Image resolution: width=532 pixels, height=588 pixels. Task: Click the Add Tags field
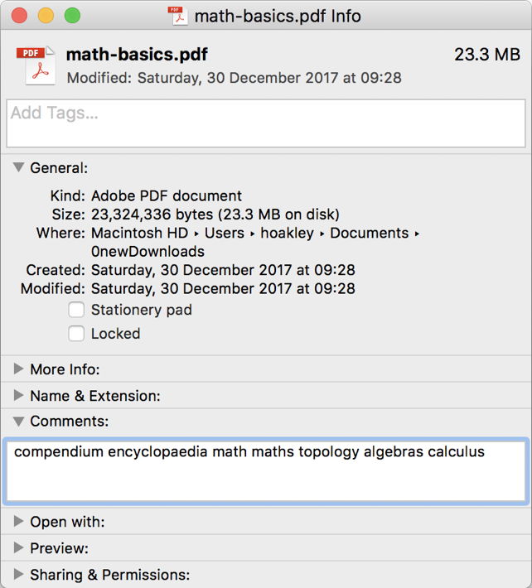coord(265,123)
